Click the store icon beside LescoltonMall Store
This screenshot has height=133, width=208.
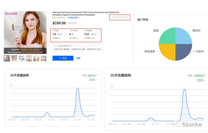pos(55,46)
